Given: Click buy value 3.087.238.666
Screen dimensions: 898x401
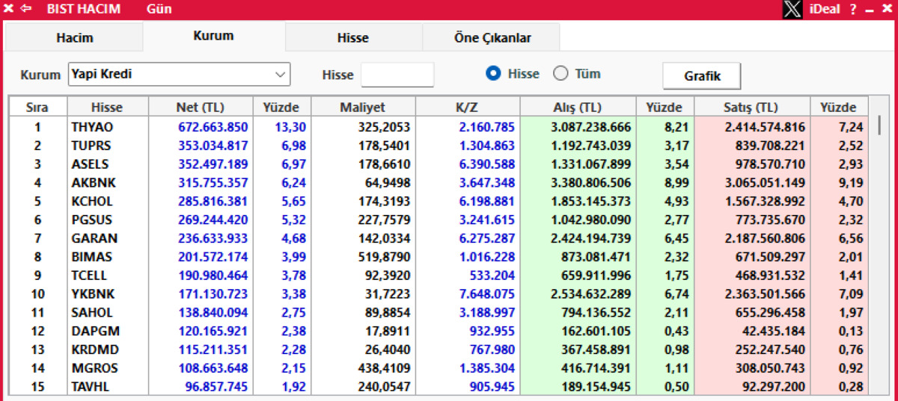Looking at the screenshot, I should coord(590,127).
